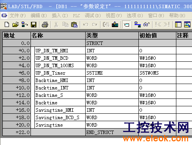Select the Savingtime name cell
The width and height of the screenshot is (192, 145).
(x=60, y=125)
